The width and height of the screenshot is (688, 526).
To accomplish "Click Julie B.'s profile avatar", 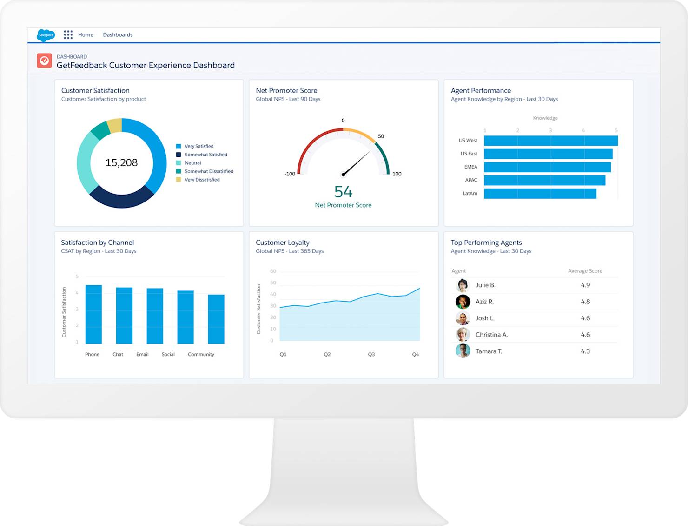I will coord(463,285).
